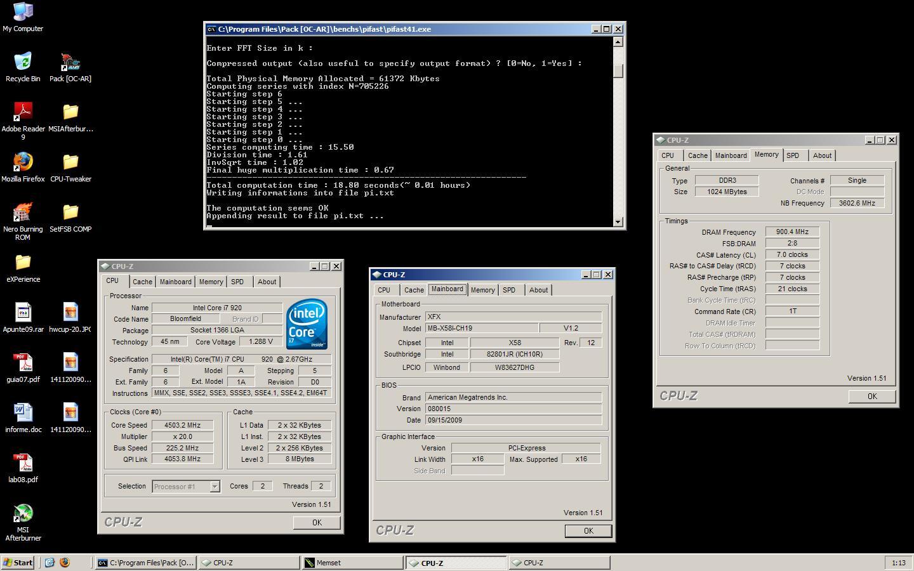Viewport: 914px width, 571px height.
Task: Open the Windows Start menu
Action: click(x=18, y=563)
